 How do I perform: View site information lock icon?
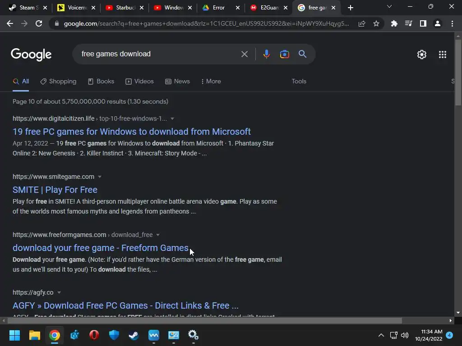click(x=57, y=23)
